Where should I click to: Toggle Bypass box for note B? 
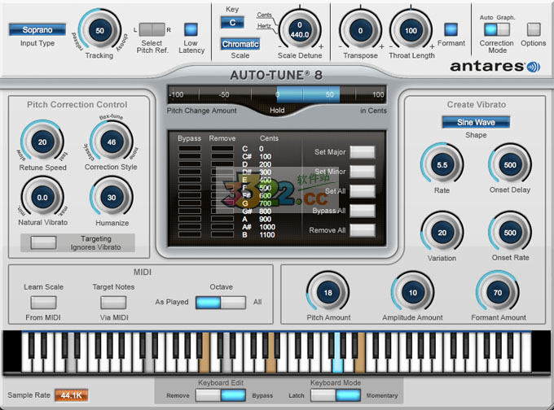(x=190, y=234)
